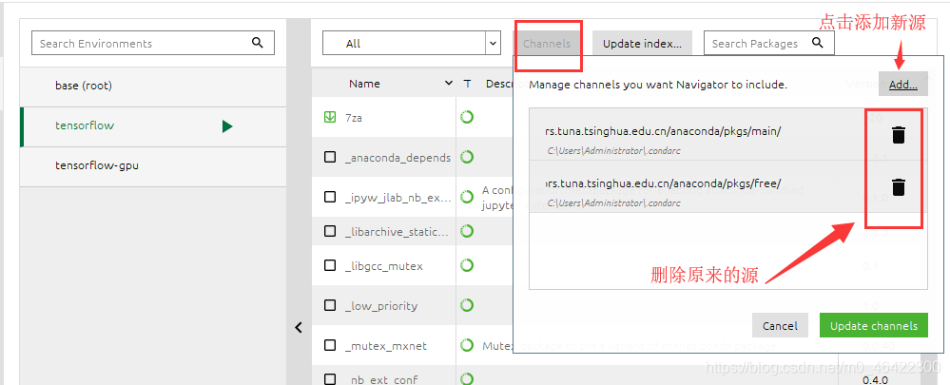Check the _low_priority package box
950x385 pixels.
(x=330, y=305)
